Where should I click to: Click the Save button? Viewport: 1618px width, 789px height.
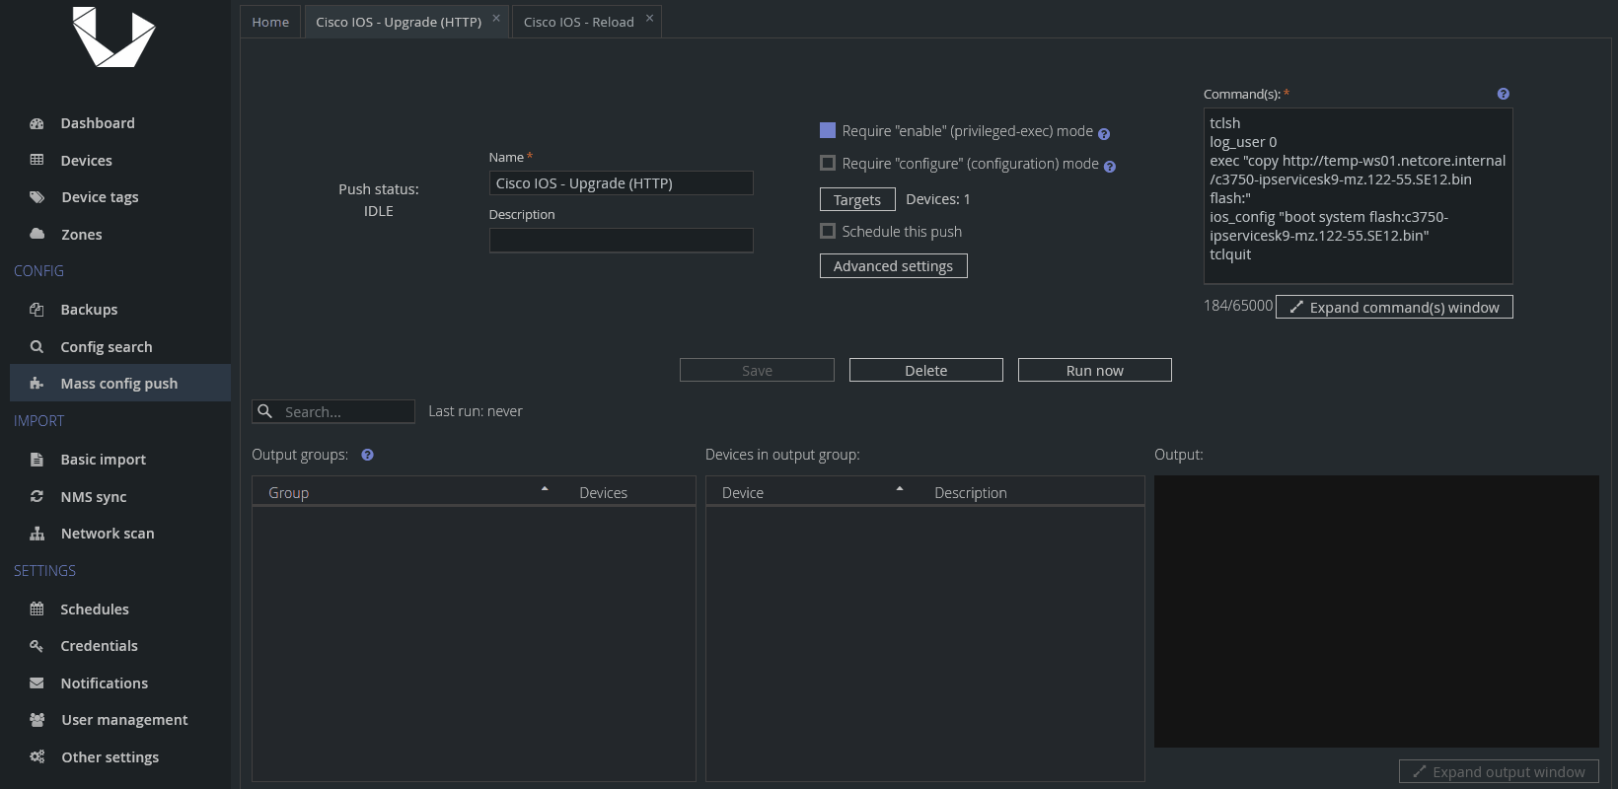(757, 370)
